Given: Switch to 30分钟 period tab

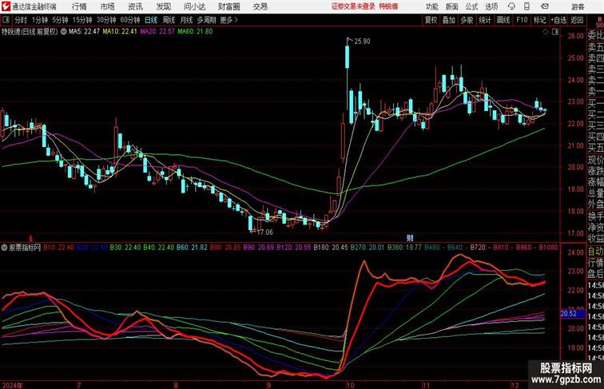Looking at the screenshot, I should point(106,20).
